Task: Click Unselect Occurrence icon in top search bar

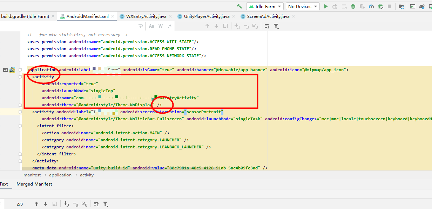Action: [246, 26]
